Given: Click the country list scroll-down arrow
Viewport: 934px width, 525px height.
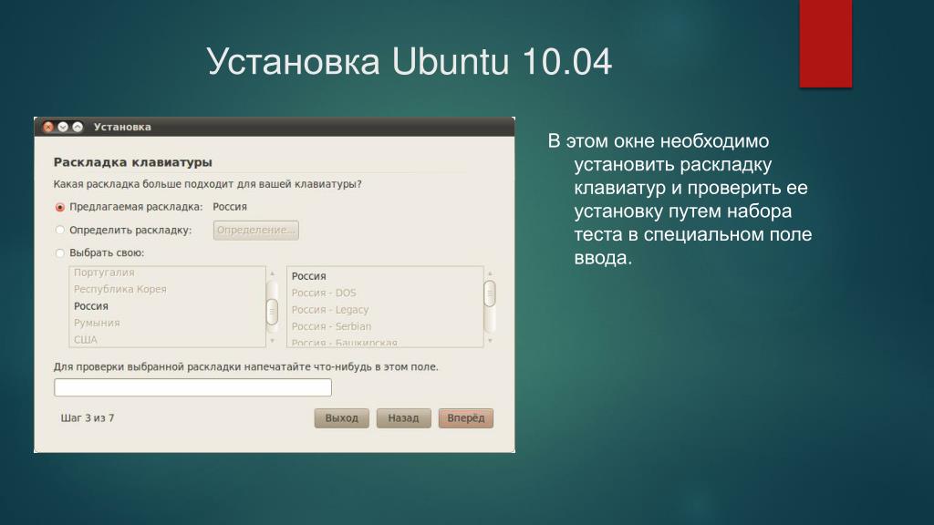Looking at the screenshot, I should tap(272, 341).
